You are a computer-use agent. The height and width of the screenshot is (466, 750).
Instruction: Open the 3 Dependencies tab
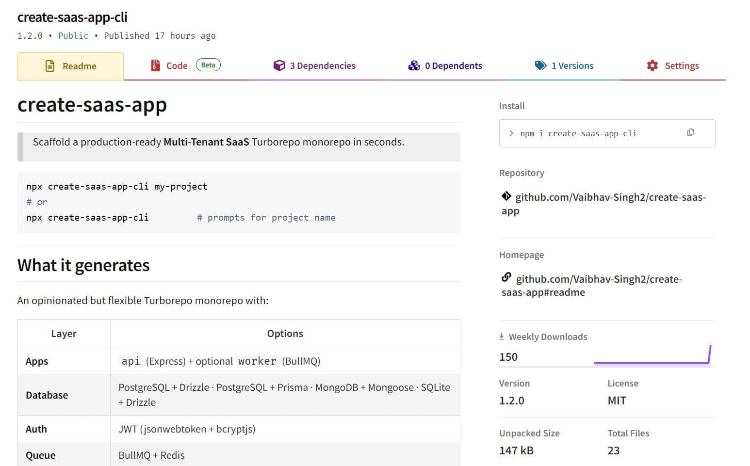pyautogui.click(x=314, y=66)
